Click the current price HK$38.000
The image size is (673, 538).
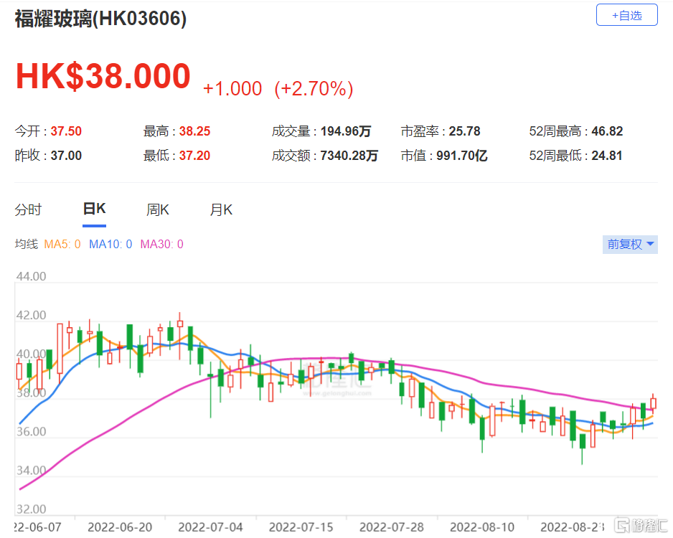point(103,76)
